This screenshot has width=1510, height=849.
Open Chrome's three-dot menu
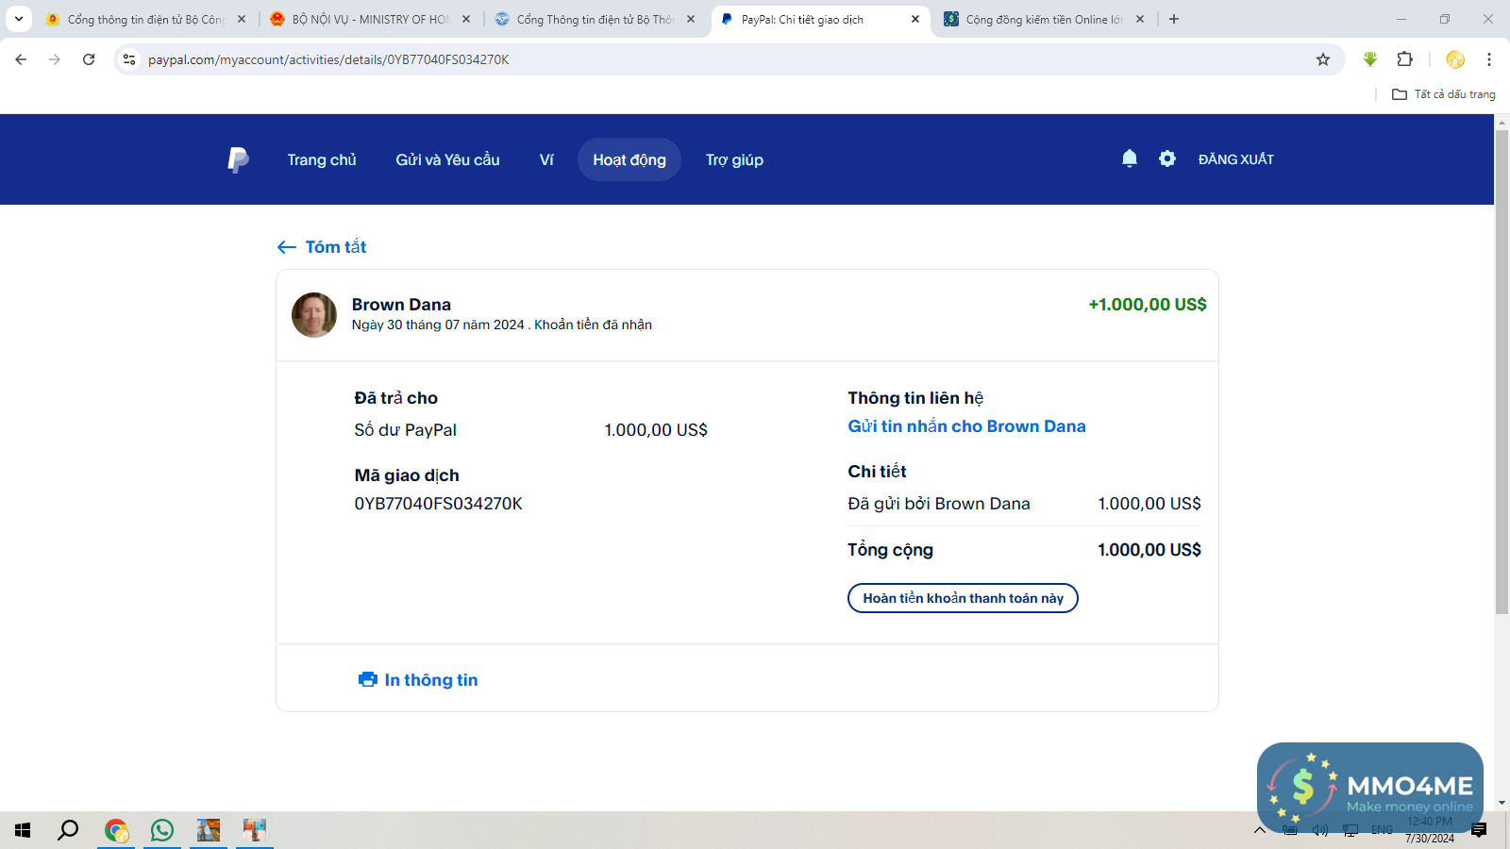point(1489,59)
